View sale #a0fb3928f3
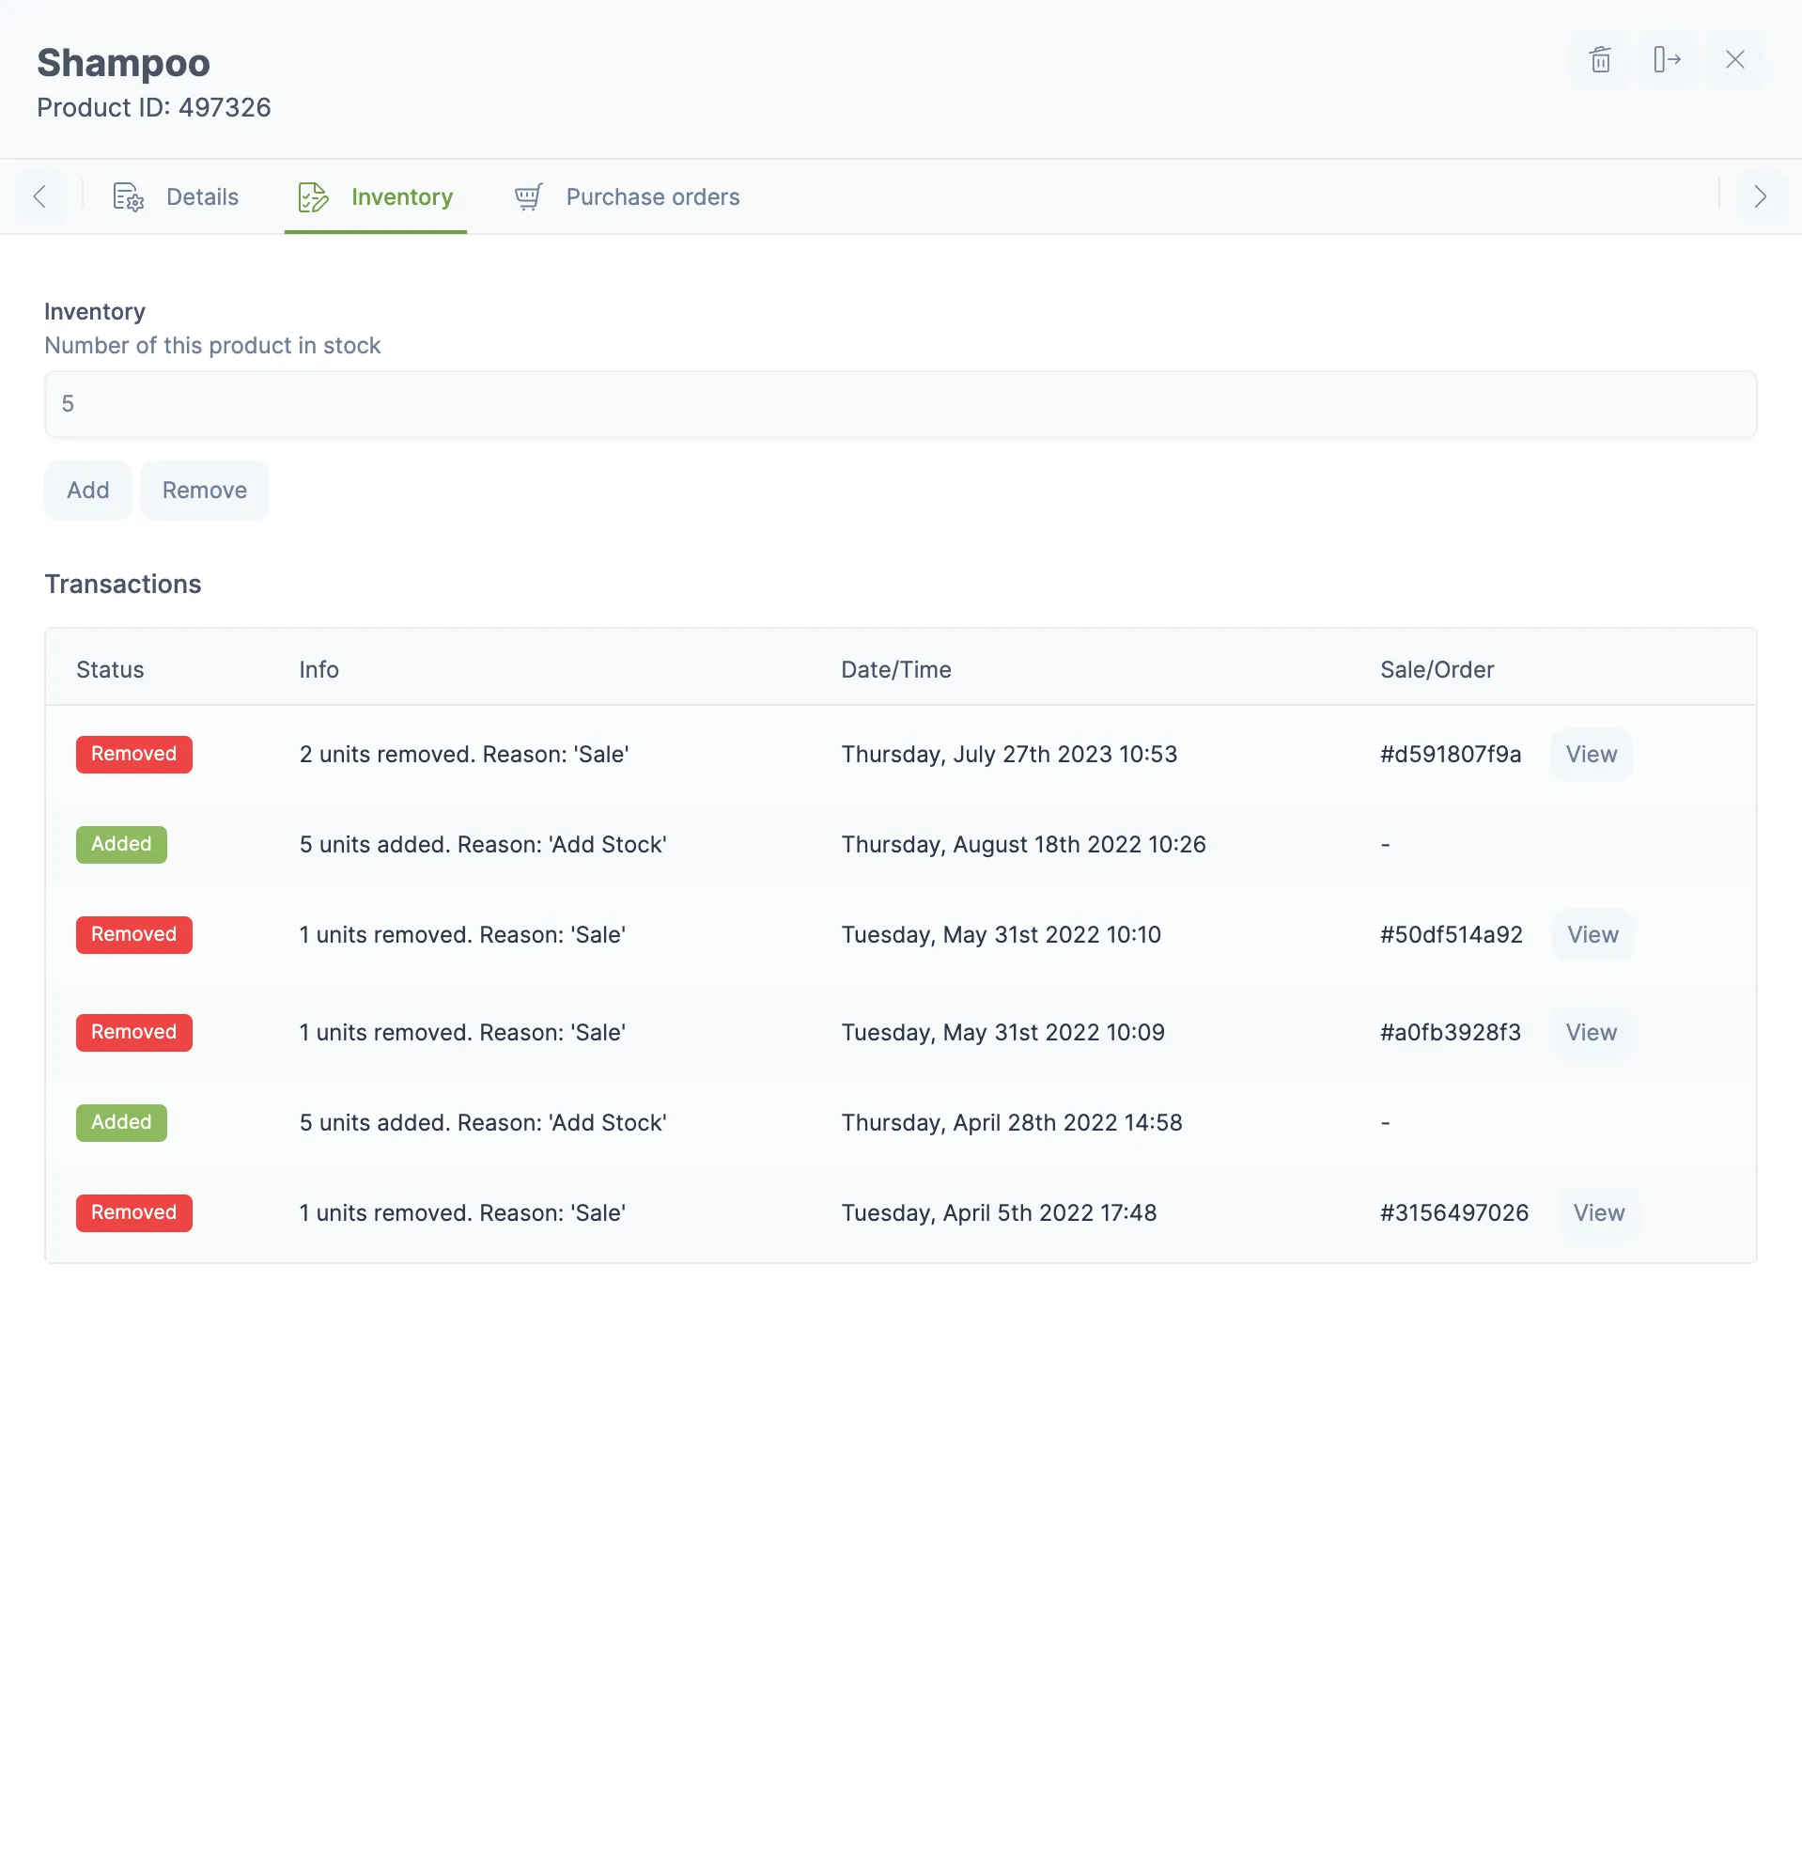The width and height of the screenshot is (1802, 1859). pyautogui.click(x=1591, y=1032)
